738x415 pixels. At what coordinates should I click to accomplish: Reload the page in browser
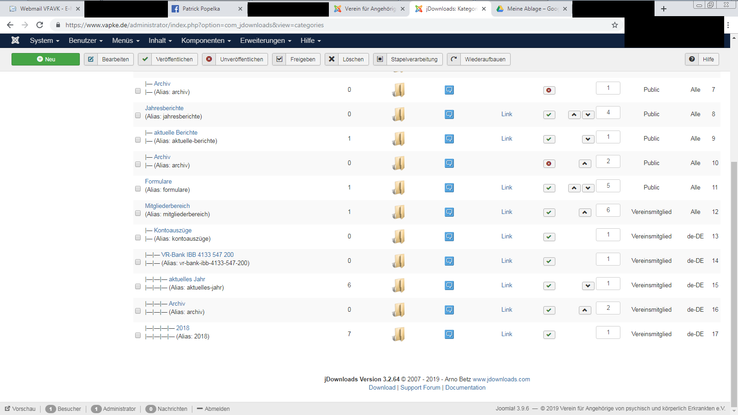40,25
